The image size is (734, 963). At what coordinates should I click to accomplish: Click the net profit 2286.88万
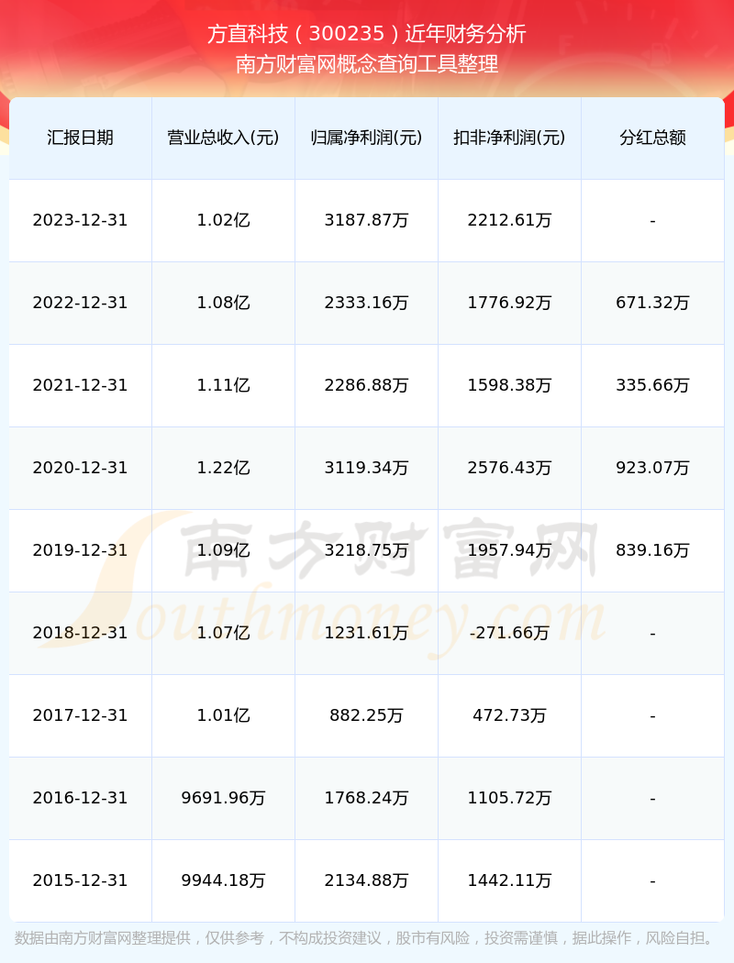click(367, 385)
